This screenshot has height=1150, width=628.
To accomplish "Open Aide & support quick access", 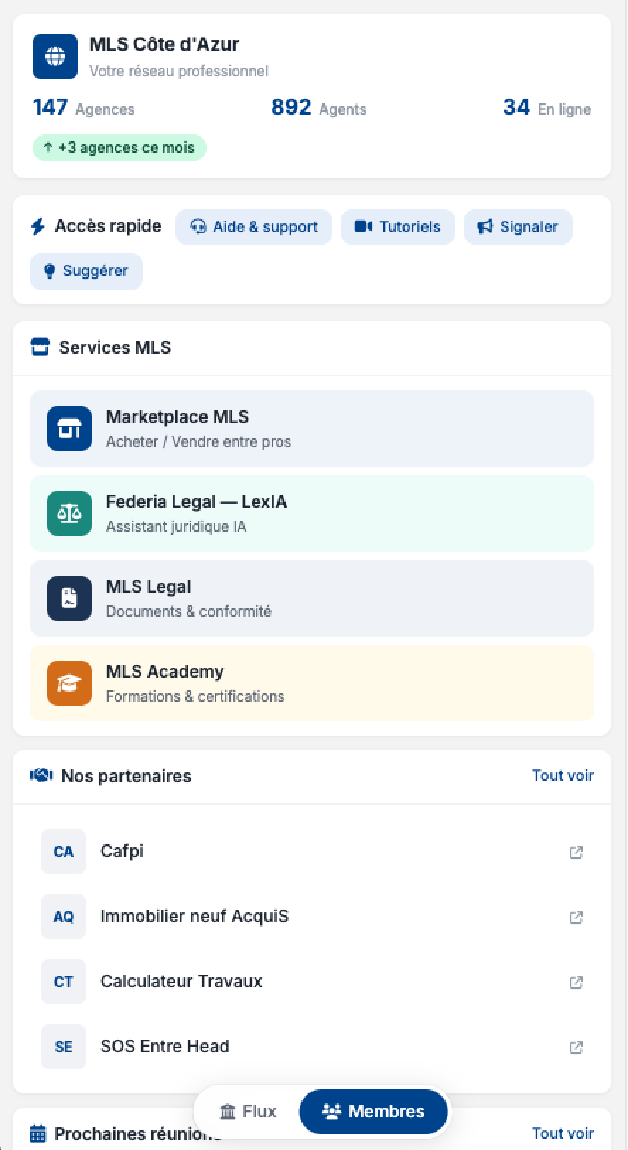I will (254, 227).
